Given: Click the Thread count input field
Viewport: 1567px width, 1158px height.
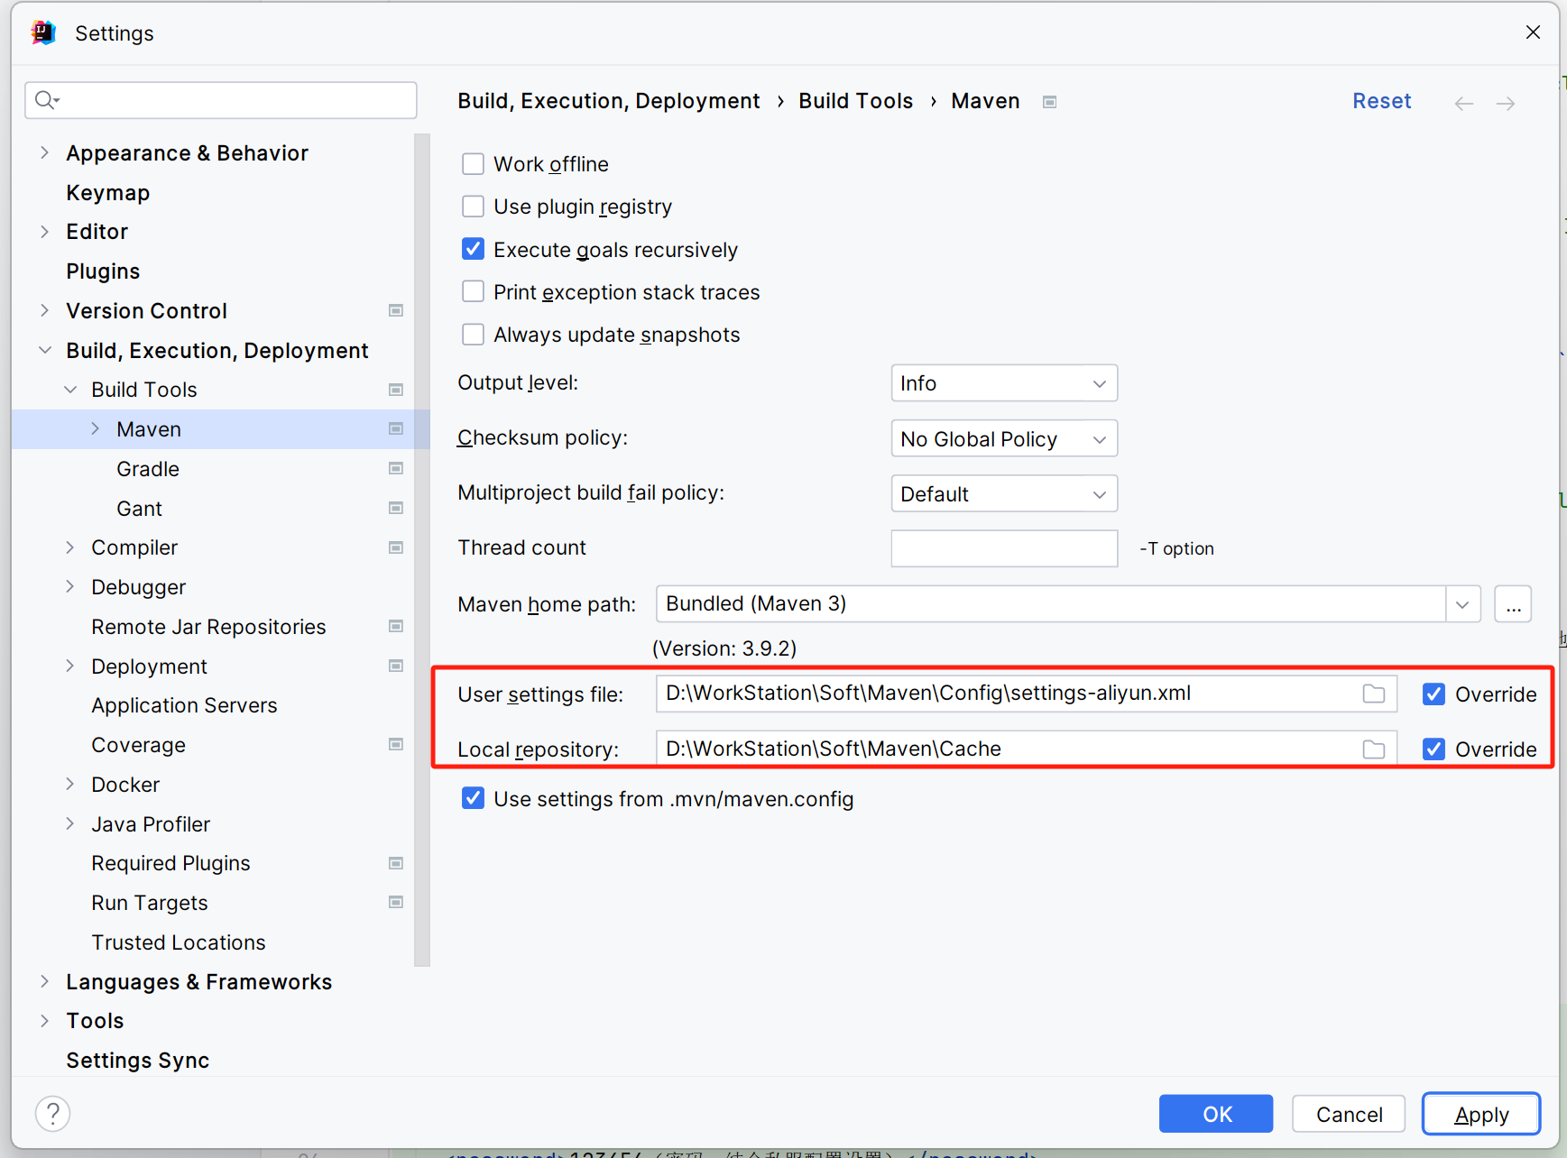Looking at the screenshot, I should (1004, 548).
